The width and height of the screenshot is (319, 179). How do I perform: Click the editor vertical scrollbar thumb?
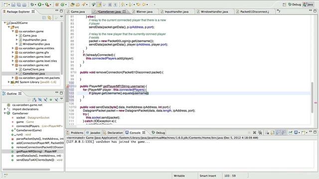(312, 97)
